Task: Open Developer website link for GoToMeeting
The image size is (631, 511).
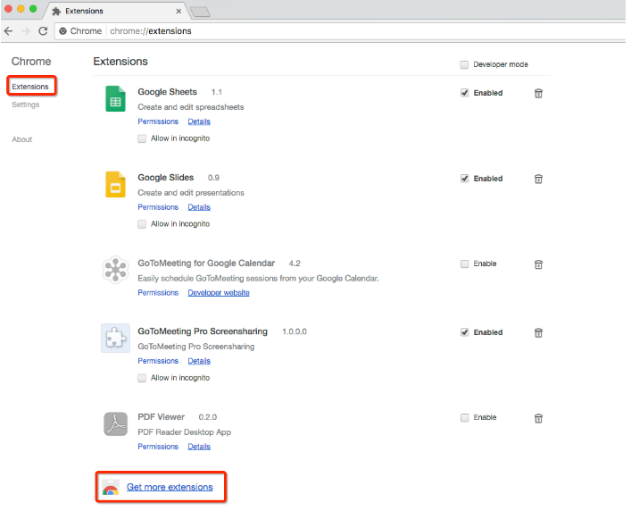Action: coord(219,293)
